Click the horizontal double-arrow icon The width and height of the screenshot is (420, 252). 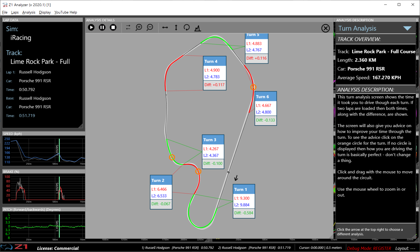point(165,27)
